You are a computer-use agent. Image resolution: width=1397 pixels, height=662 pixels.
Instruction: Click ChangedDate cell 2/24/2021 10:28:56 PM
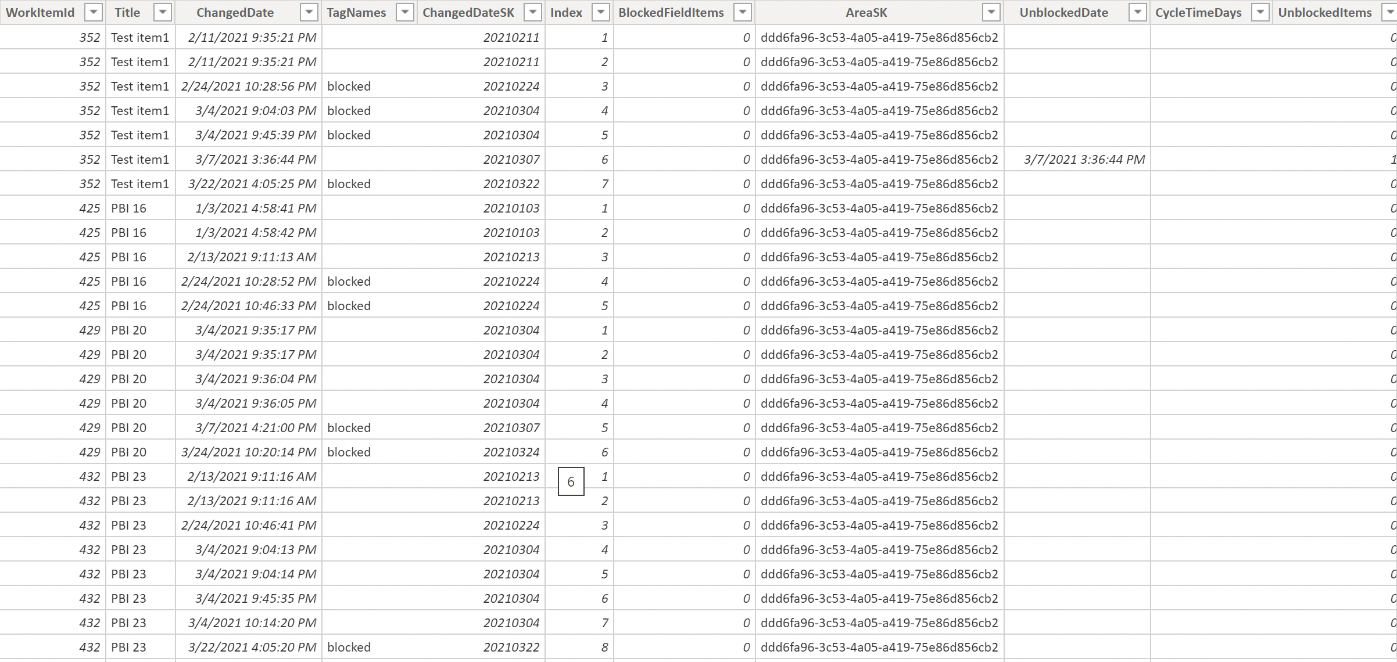tap(249, 86)
